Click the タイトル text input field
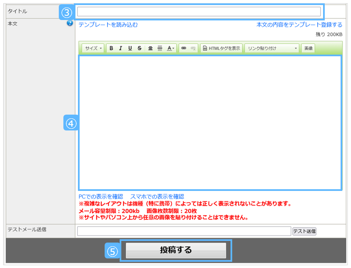 199,11
